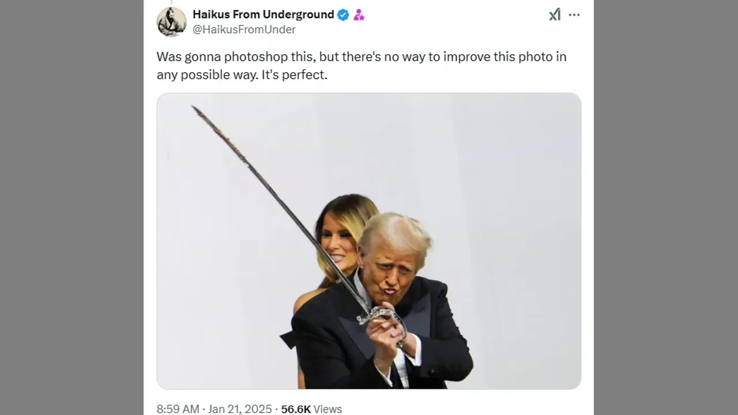Open the attached tweet photo full size
The width and height of the screenshot is (738, 415).
pyautogui.click(x=369, y=241)
